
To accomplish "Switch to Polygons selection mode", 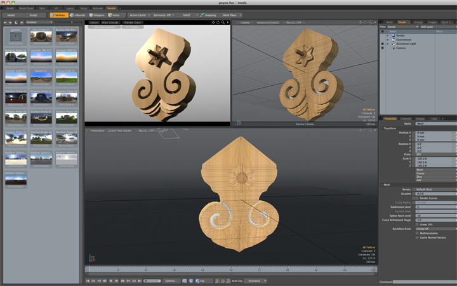I will pyautogui.click(x=96, y=15).
